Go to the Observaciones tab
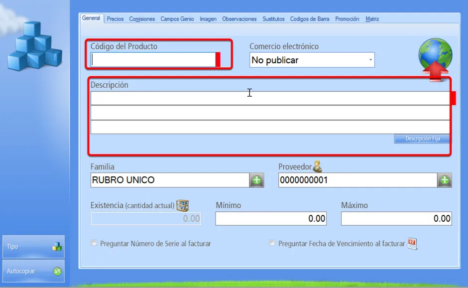 coord(239,19)
